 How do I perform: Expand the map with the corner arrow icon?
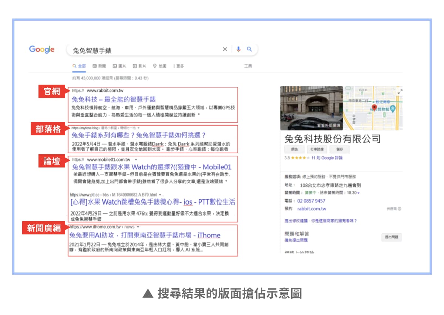click(x=400, y=91)
